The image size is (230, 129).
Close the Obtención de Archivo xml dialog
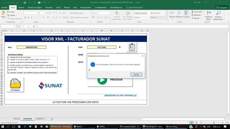pos(142,56)
